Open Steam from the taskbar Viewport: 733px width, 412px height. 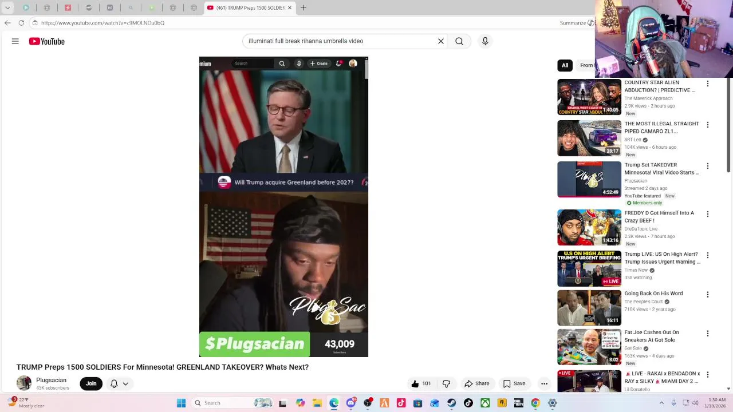pos(452,403)
